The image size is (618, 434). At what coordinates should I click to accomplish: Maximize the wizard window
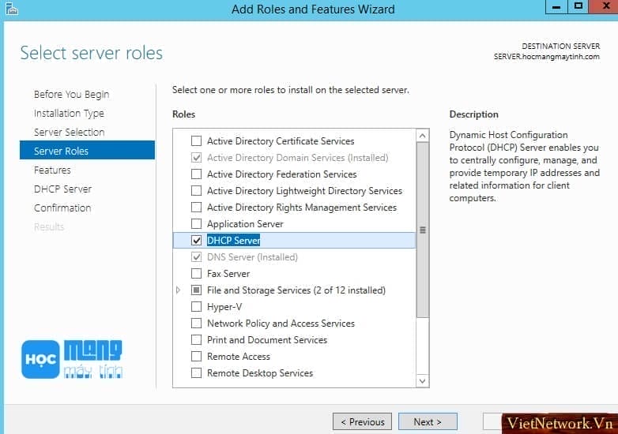[578, 7]
